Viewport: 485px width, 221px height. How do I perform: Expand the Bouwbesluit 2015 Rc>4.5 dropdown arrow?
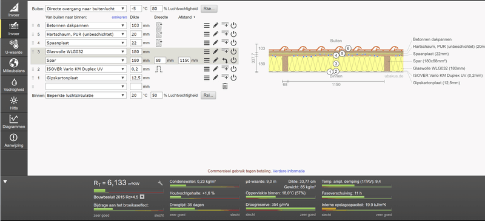tap(142, 197)
